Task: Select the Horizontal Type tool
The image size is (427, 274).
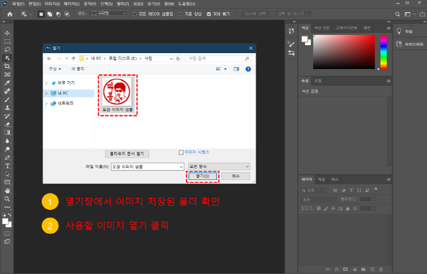Action: (7, 166)
